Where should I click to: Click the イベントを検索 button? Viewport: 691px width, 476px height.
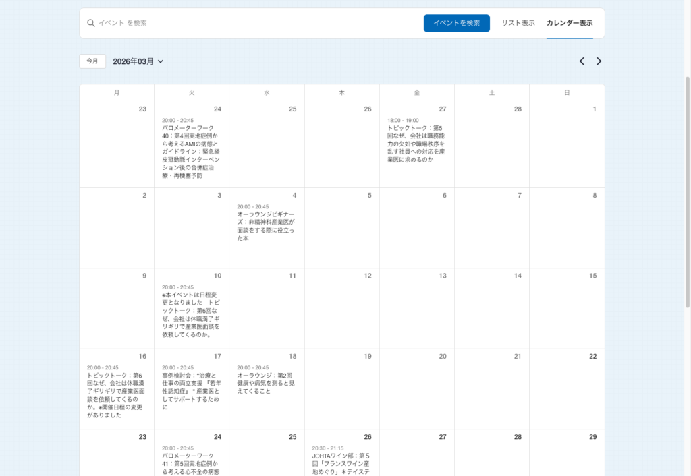click(x=456, y=23)
